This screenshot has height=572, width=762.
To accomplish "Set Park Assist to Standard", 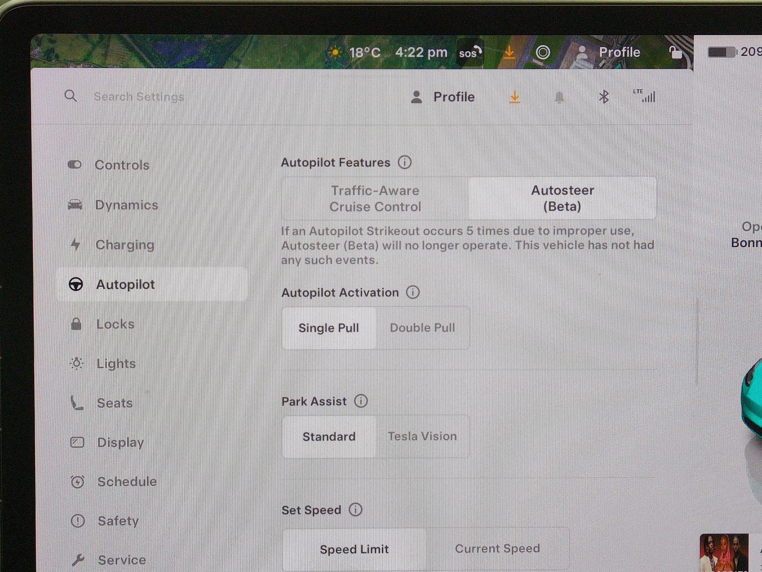I will point(329,437).
